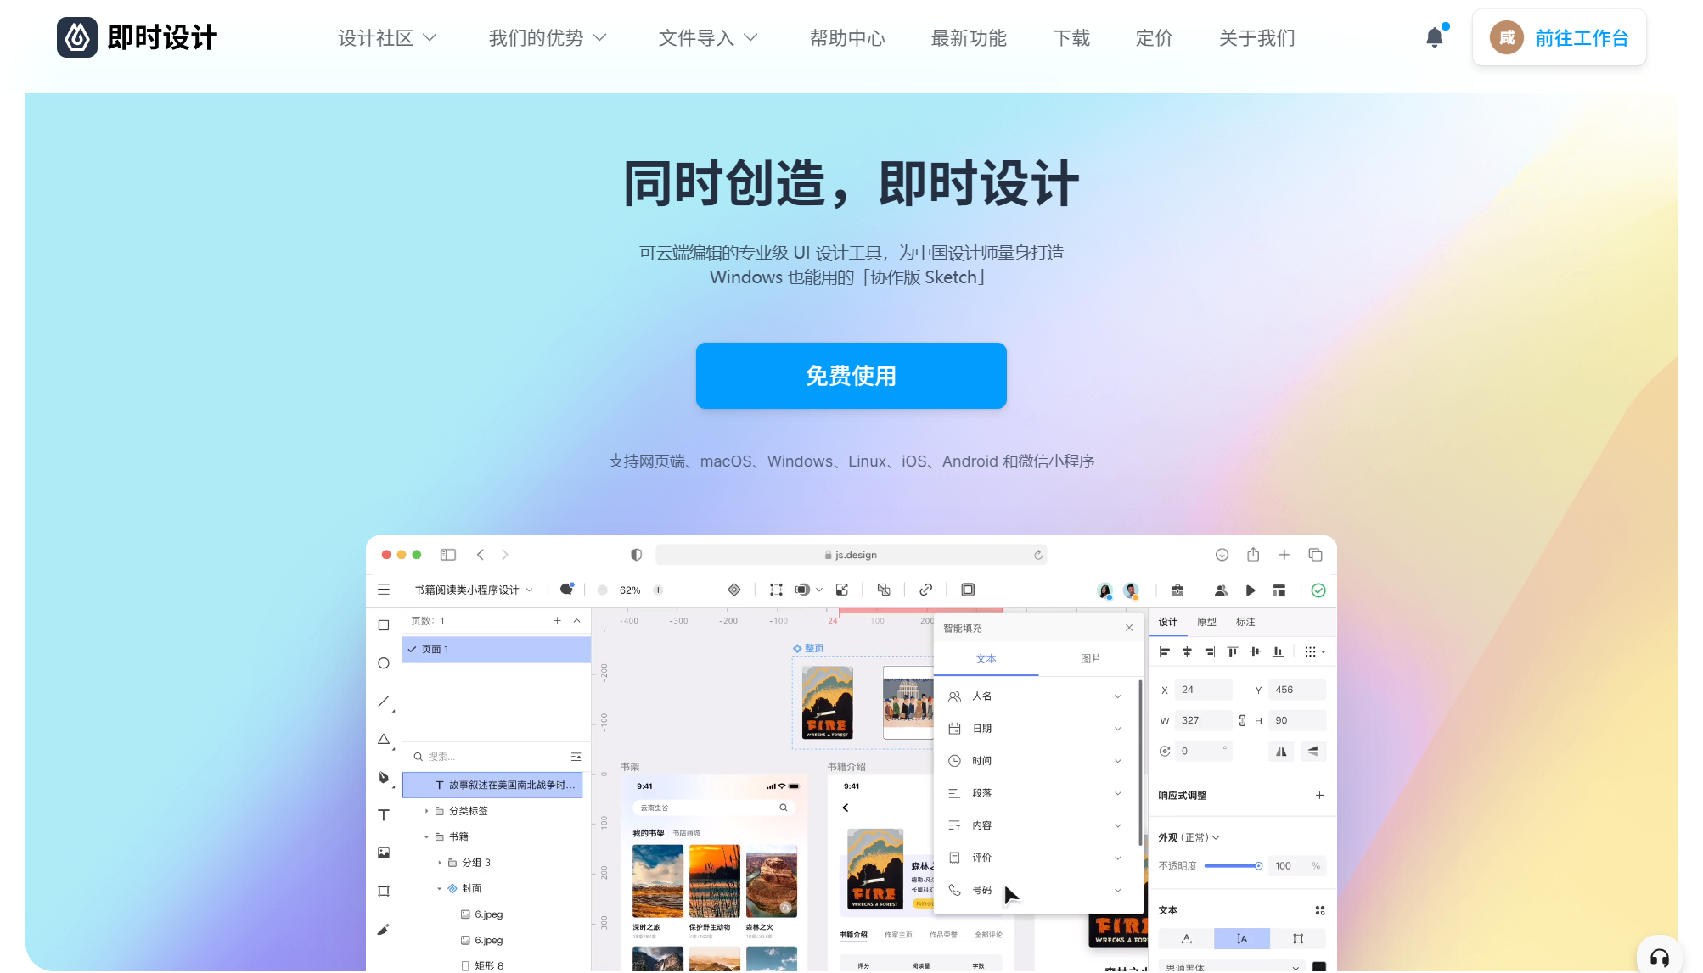The image size is (1703, 973).
Task: Toggle the browser sidebar icon
Action: point(448,555)
